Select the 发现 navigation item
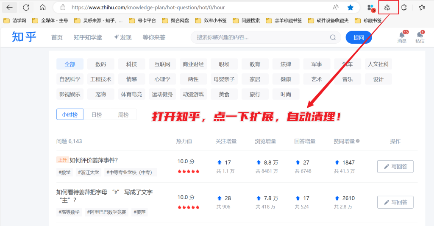 (122, 37)
